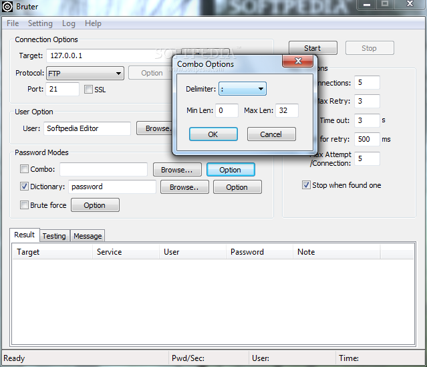Minimize the Bruter window
This screenshot has width=427, height=367.
click(367, 5)
